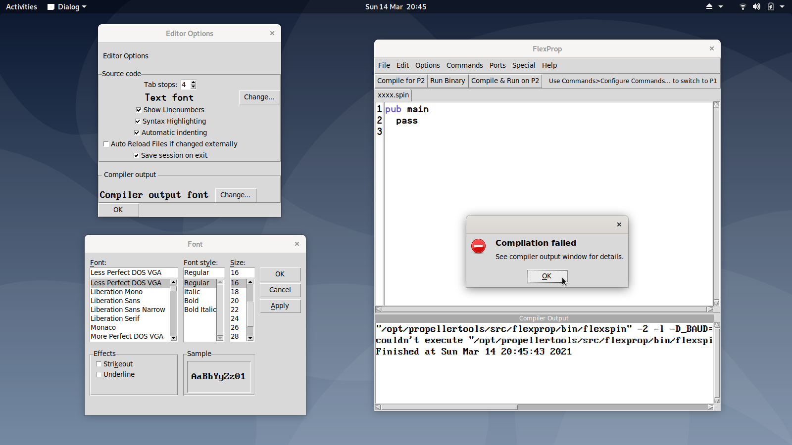
Task: Open the volume icon in top bar
Action: pyautogui.click(x=756, y=7)
